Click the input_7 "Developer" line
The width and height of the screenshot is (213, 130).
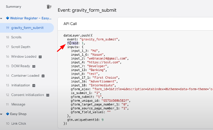point(90,66)
